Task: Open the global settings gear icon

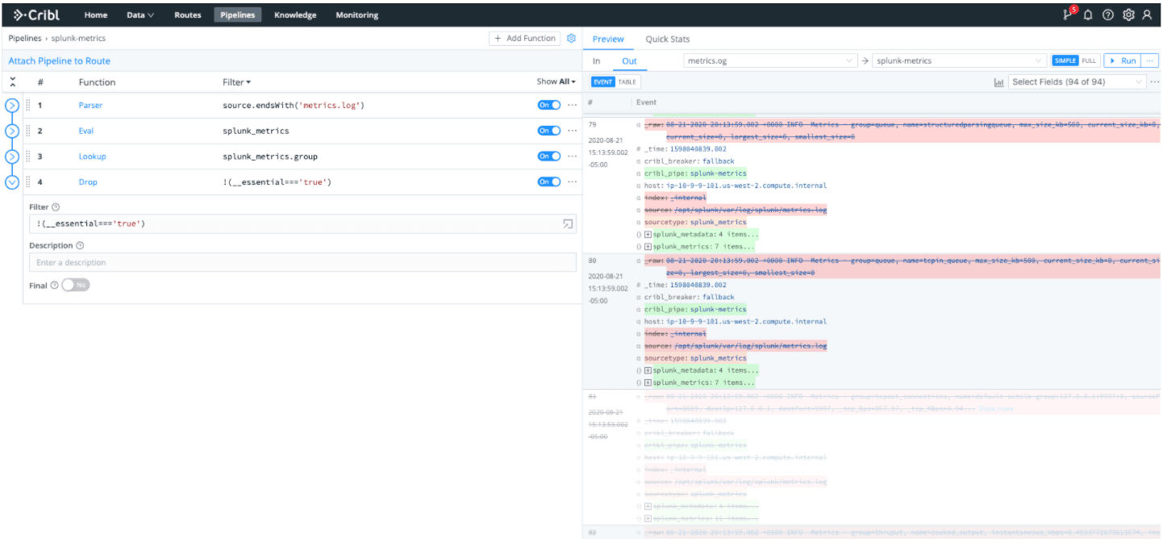Action: click(1128, 15)
